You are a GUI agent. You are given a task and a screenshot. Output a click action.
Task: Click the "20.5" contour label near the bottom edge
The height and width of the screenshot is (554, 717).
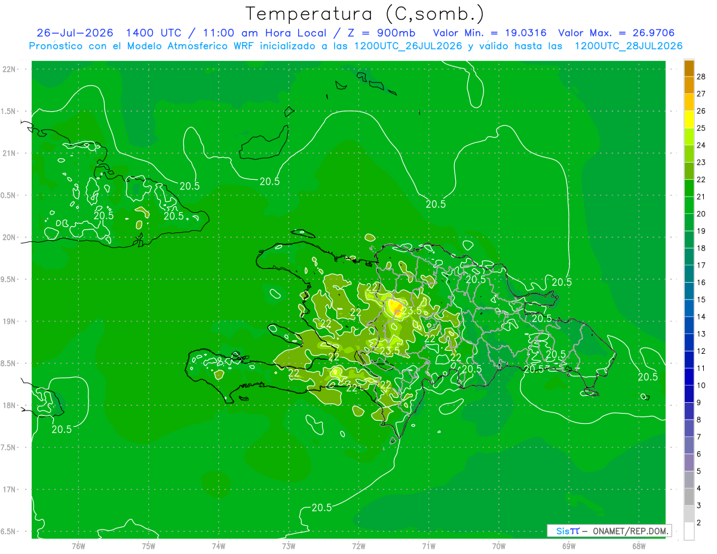coord(321,507)
